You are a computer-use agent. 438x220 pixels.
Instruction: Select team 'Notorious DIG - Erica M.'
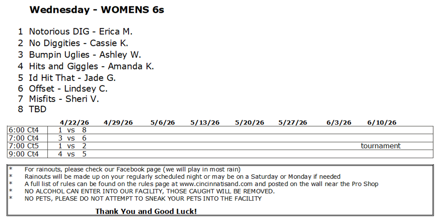point(80,32)
